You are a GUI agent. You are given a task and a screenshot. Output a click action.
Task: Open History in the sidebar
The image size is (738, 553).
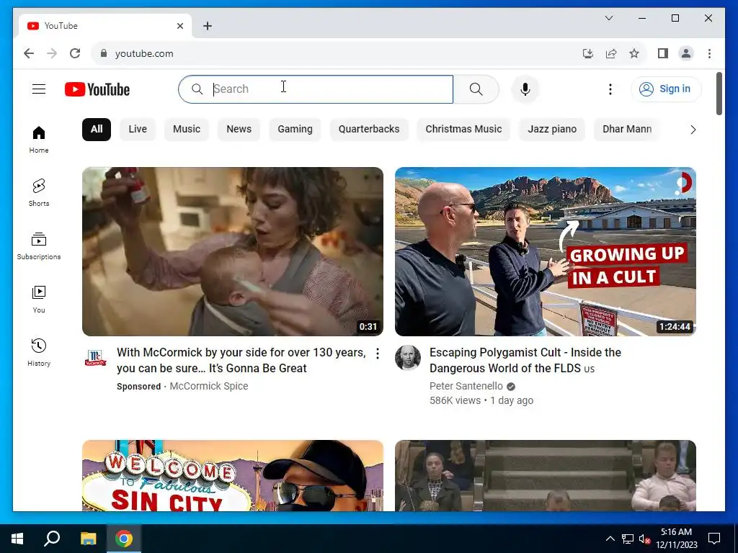click(39, 352)
